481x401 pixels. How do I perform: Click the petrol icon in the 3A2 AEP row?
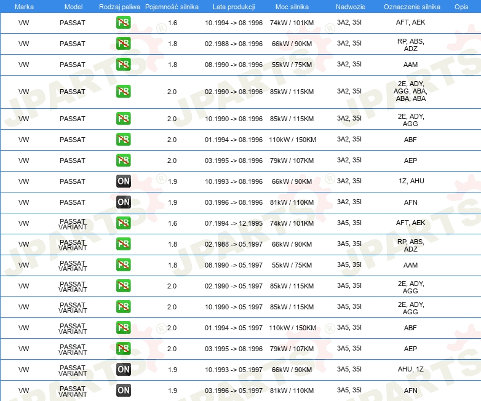tap(123, 160)
